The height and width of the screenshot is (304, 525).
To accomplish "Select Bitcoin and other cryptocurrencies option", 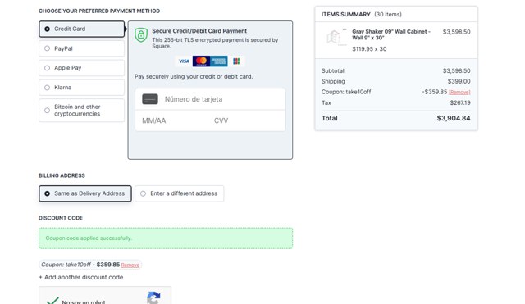I will point(48,111).
